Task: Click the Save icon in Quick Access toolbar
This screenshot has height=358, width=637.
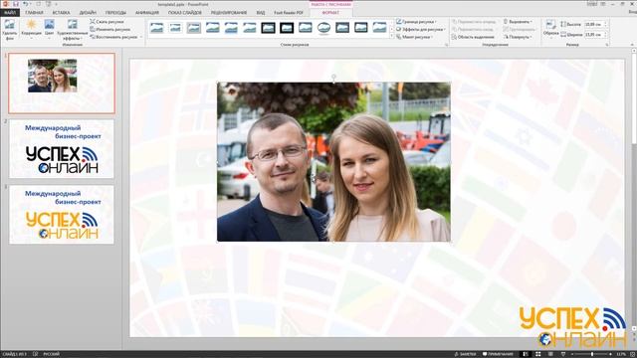Action: coord(16,4)
